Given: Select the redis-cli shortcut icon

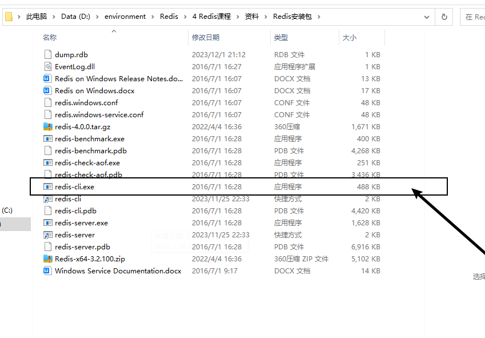Looking at the screenshot, I should click(48, 198).
